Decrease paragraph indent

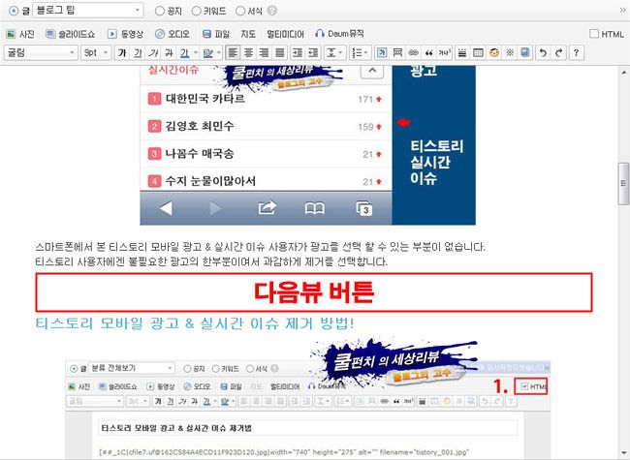(313, 53)
